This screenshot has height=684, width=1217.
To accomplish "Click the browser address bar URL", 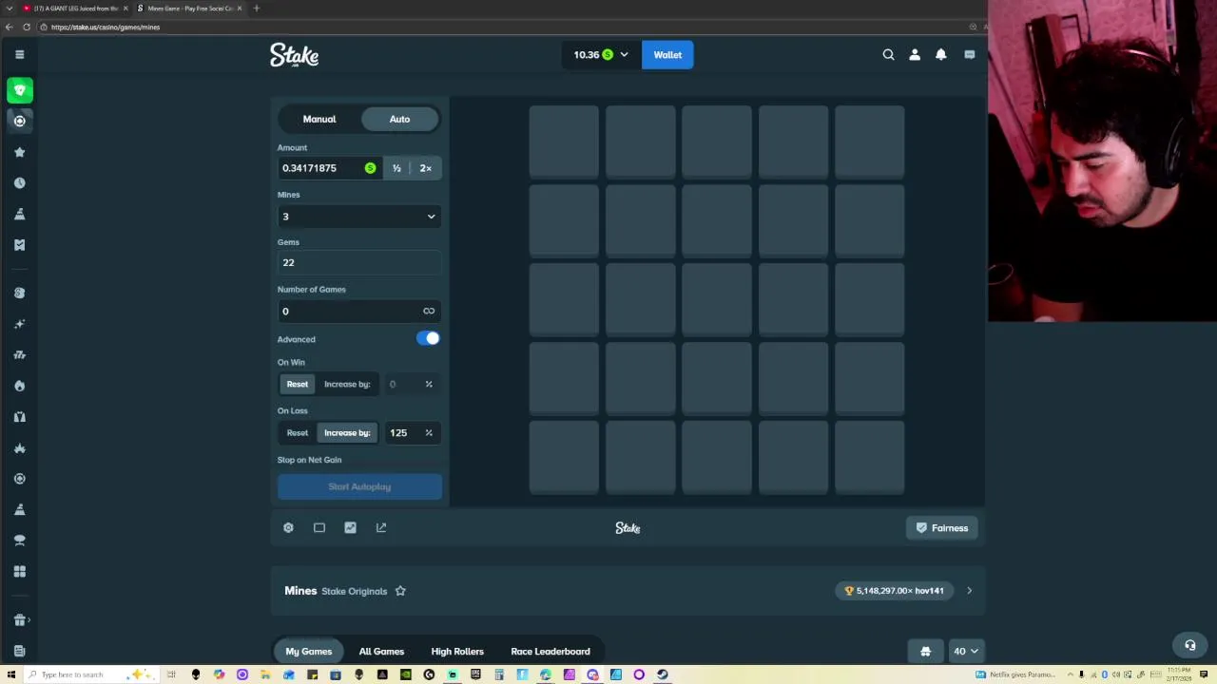I will pos(106,27).
